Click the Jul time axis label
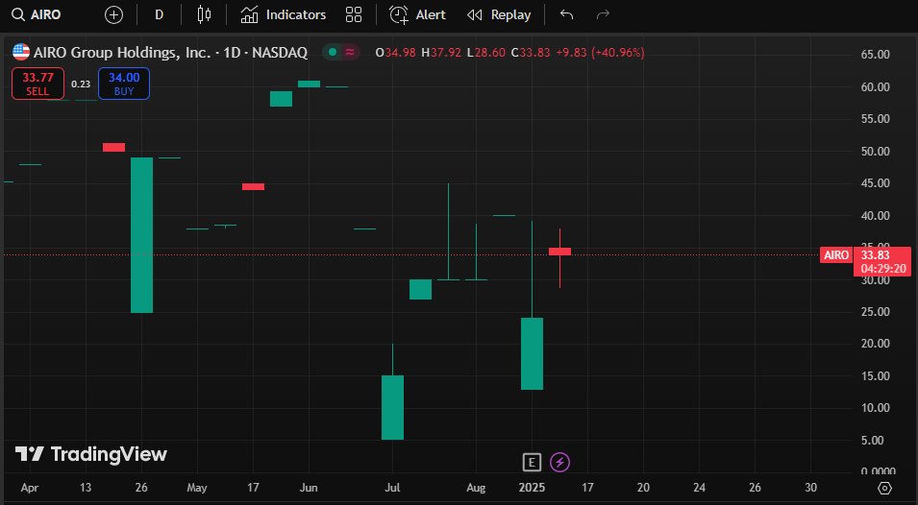 click(x=392, y=488)
